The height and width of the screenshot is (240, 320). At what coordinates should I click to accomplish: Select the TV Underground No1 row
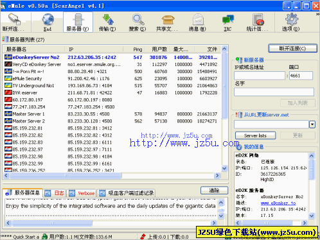click(x=112, y=85)
